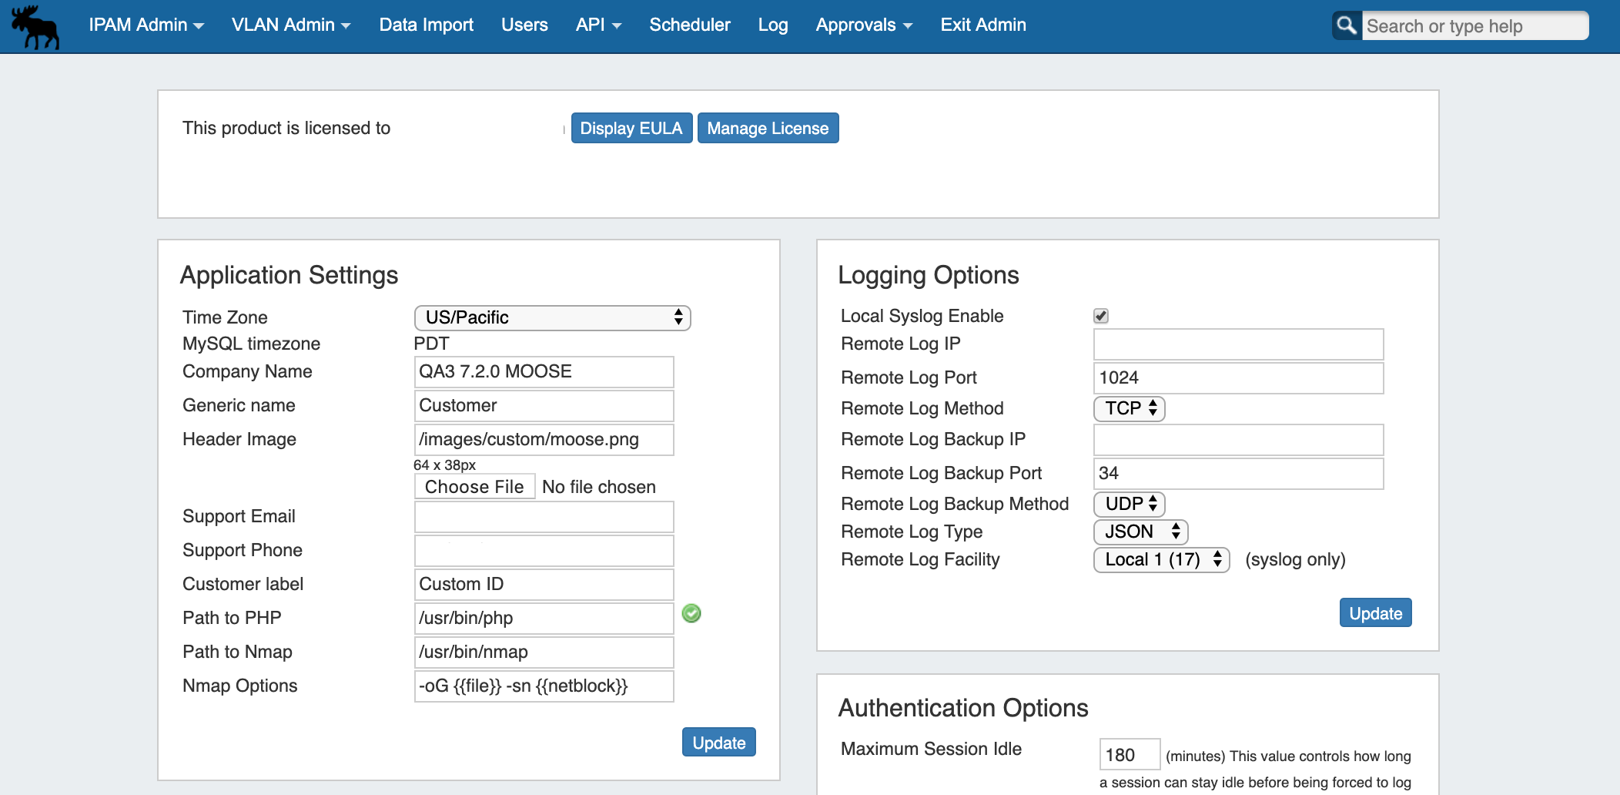The width and height of the screenshot is (1620, 795).
Task: Open the Approvals menu
Action: pos(864,25)
